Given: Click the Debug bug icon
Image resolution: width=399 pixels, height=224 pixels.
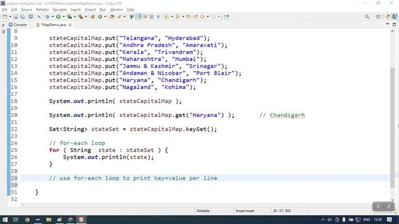Looking at the screenshot, I should 47,17.
